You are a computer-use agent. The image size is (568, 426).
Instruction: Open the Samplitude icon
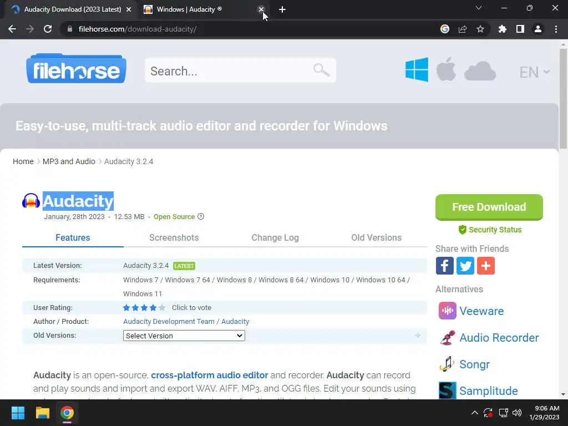(x=448, y=390)
